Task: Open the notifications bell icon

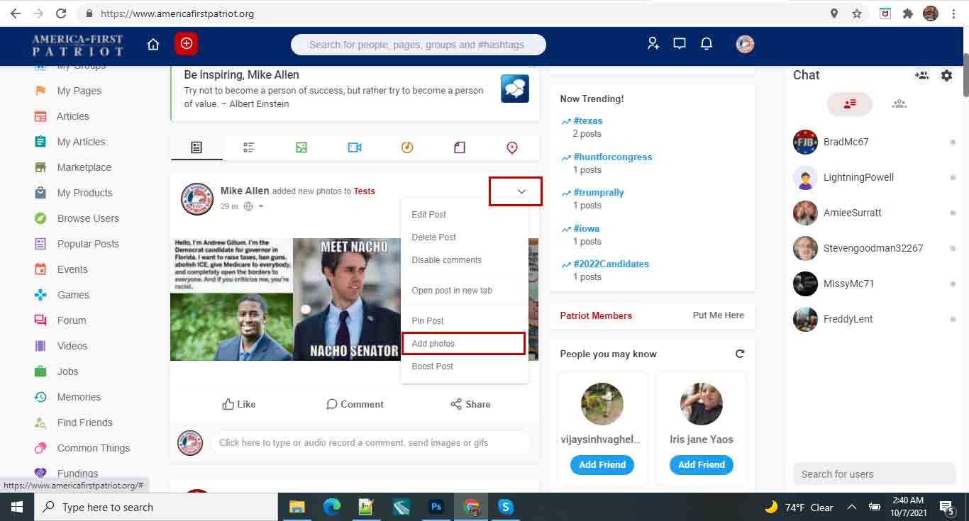Action: [x=707, y=44]
